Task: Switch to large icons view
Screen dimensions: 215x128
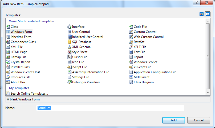Action: tap(201, 14)
